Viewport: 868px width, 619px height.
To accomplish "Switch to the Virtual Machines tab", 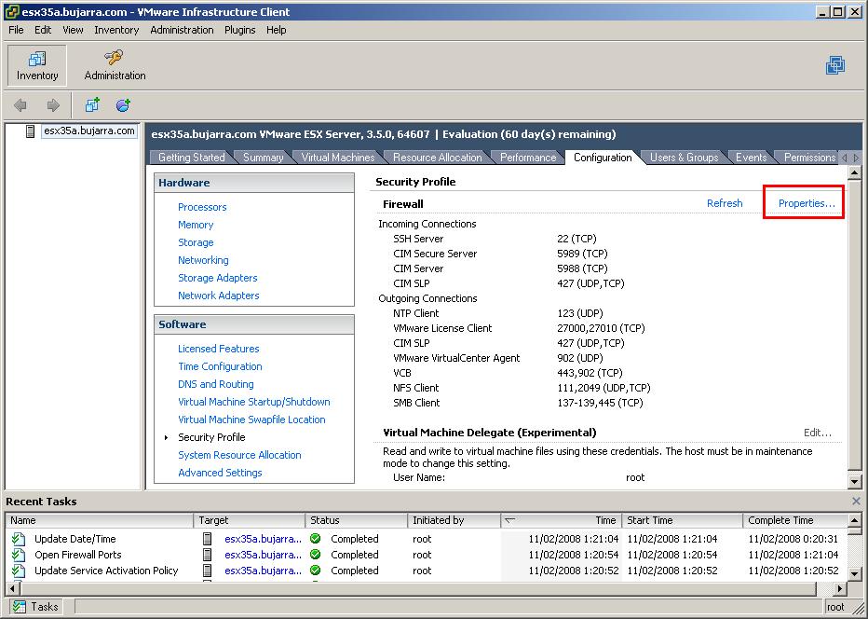I will pyautogui.click(x=338, y=158).
